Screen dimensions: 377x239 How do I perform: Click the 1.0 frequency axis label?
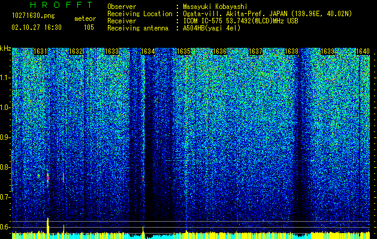5,108
